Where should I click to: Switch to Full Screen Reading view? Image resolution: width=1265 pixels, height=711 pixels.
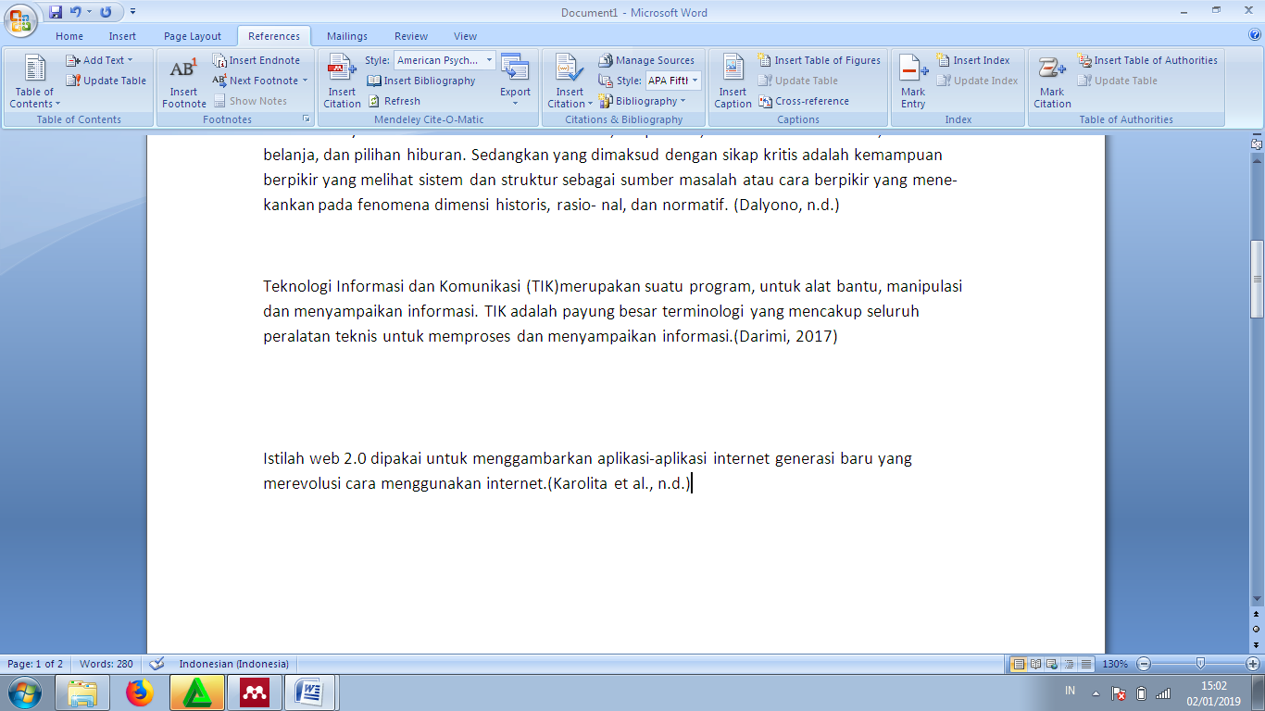tap(1035, 664)
